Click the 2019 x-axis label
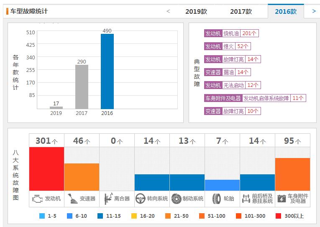The height and width of the screenshot is (227, 320). coord(56,113)
